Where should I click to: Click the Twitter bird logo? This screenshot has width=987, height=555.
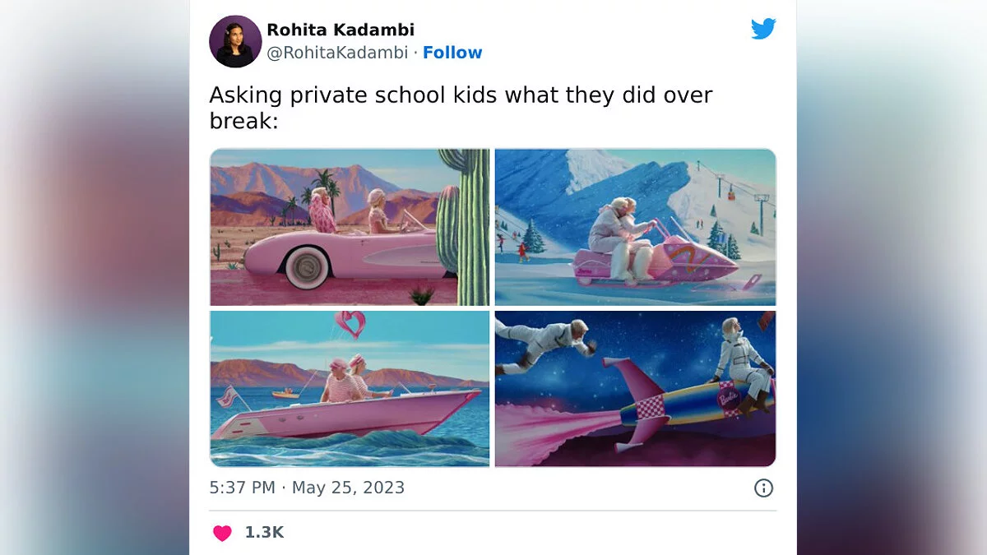763,29
